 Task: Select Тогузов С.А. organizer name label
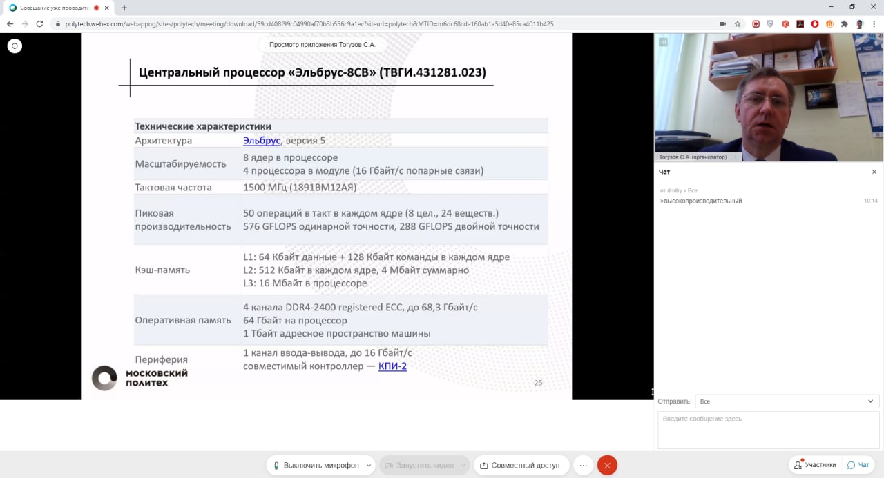coord(693,157)
